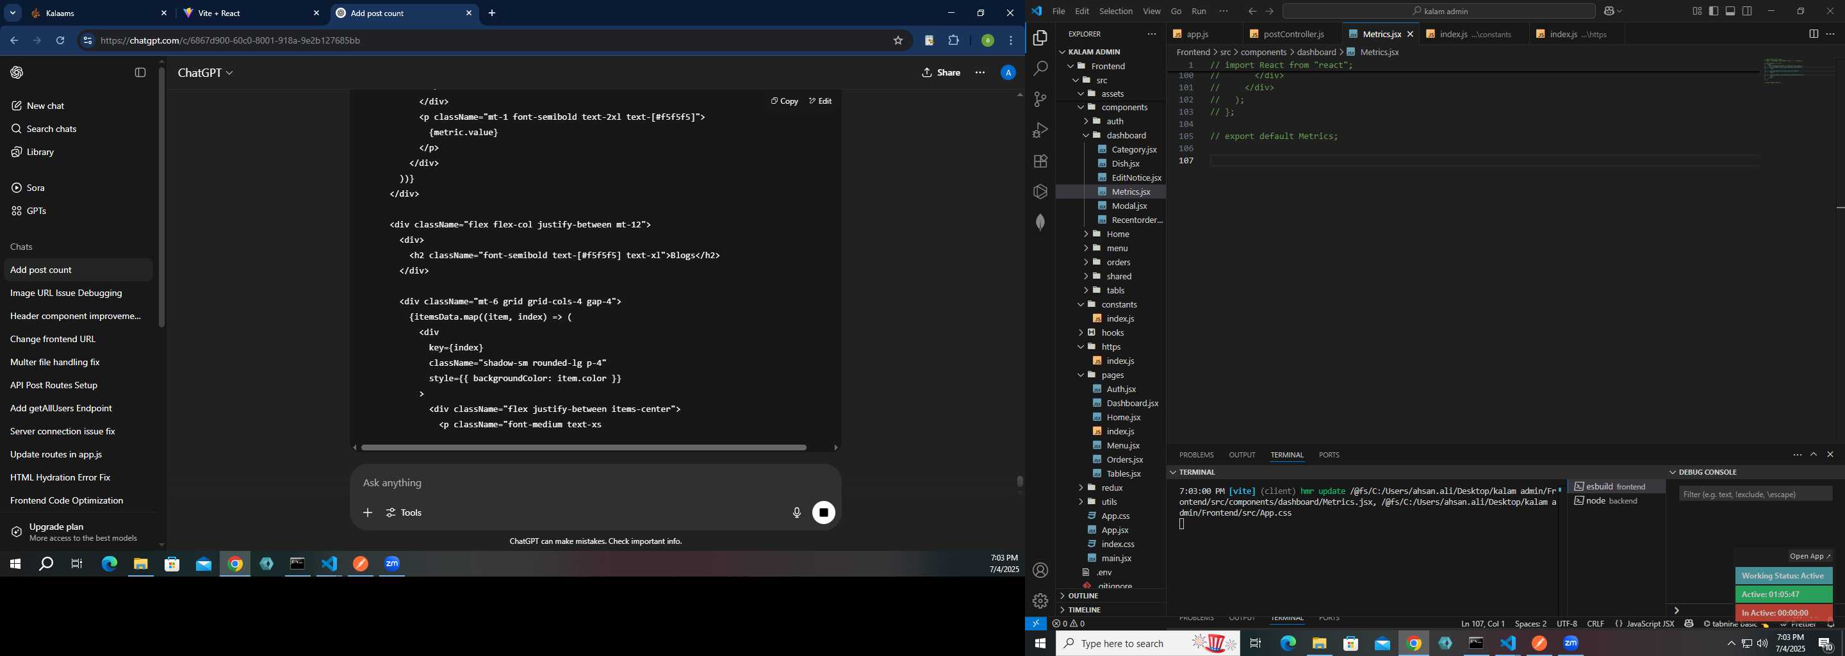Maximize terminal panel size chevron
This screenshot has height=656, width=1845.
1814,455
